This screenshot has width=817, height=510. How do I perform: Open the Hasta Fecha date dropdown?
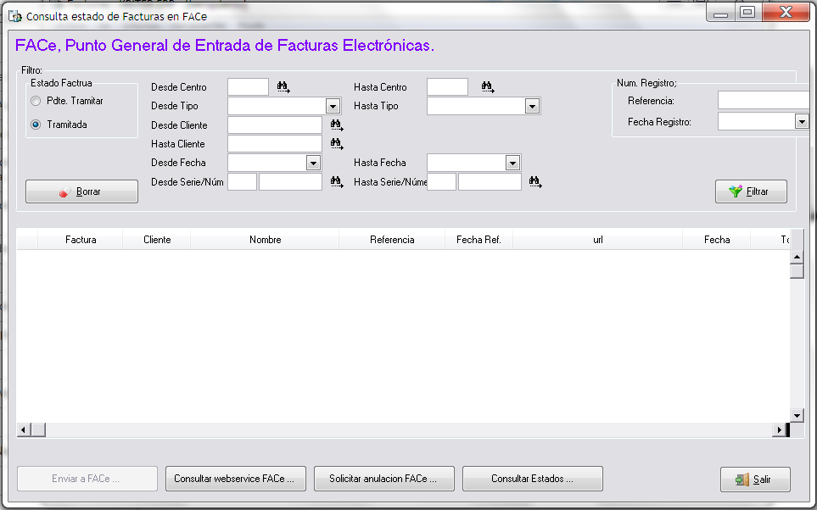point(512,163)
